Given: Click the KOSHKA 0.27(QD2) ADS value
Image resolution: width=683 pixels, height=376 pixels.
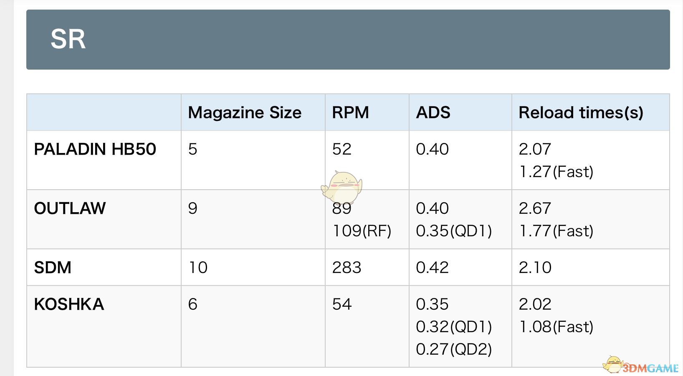Looking at the screenshot, I should [454, 349].
